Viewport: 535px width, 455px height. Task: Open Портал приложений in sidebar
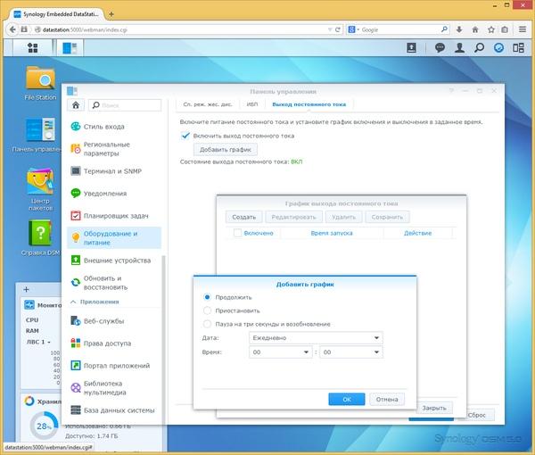[x=114, y=366]
